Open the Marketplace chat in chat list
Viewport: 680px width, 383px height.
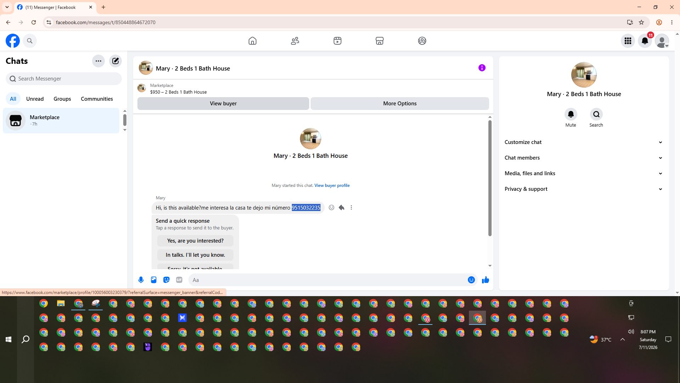pyautogui.click(x=61, y=121)
